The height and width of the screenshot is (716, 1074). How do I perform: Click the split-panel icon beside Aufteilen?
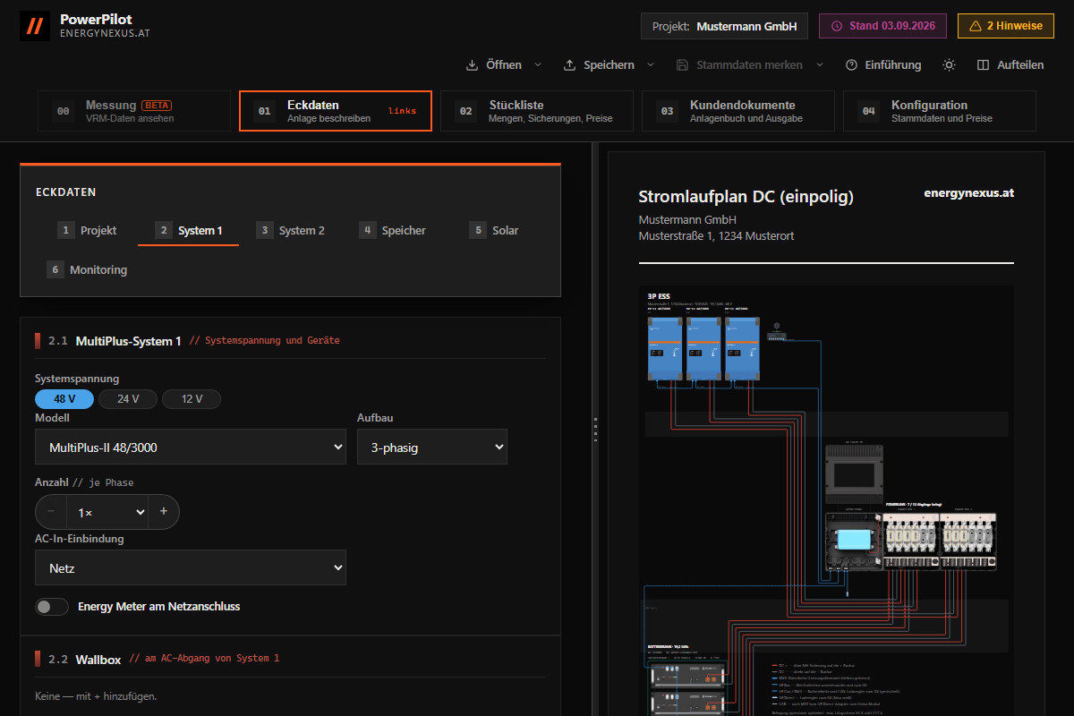point(983,65)
